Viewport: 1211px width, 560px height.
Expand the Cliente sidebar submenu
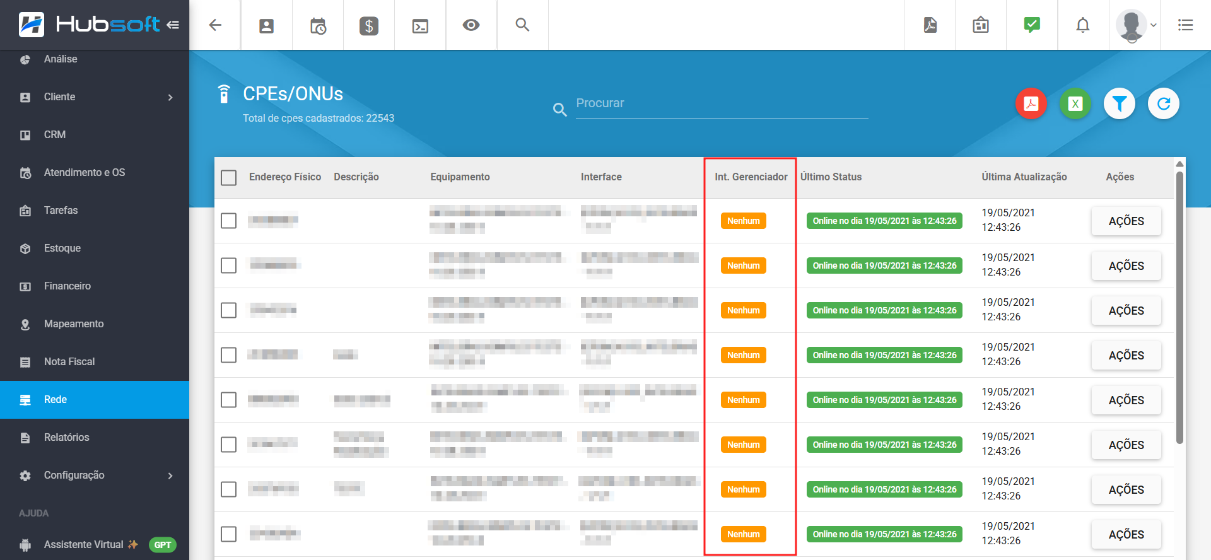click(170, 97)
